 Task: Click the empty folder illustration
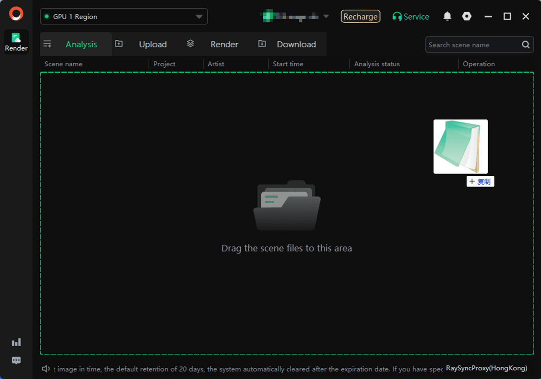pos(287,206)
